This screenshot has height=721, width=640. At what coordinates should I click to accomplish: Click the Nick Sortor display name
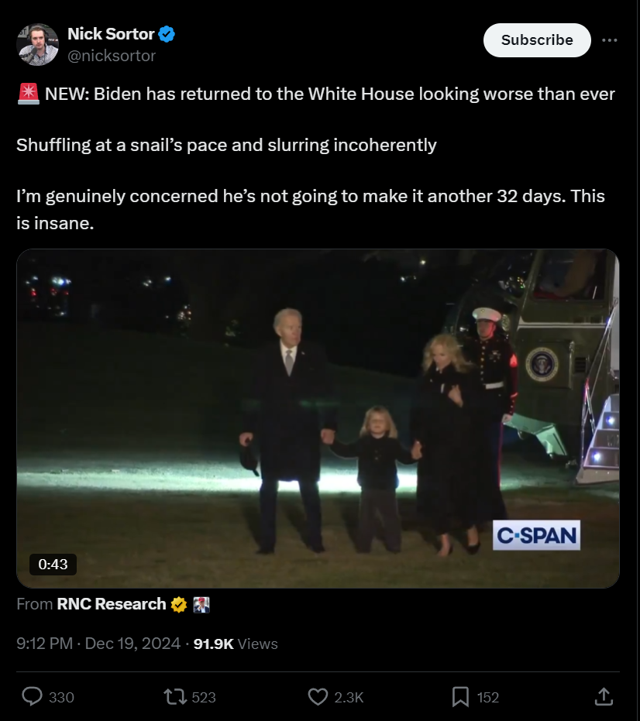click(111, 34)
